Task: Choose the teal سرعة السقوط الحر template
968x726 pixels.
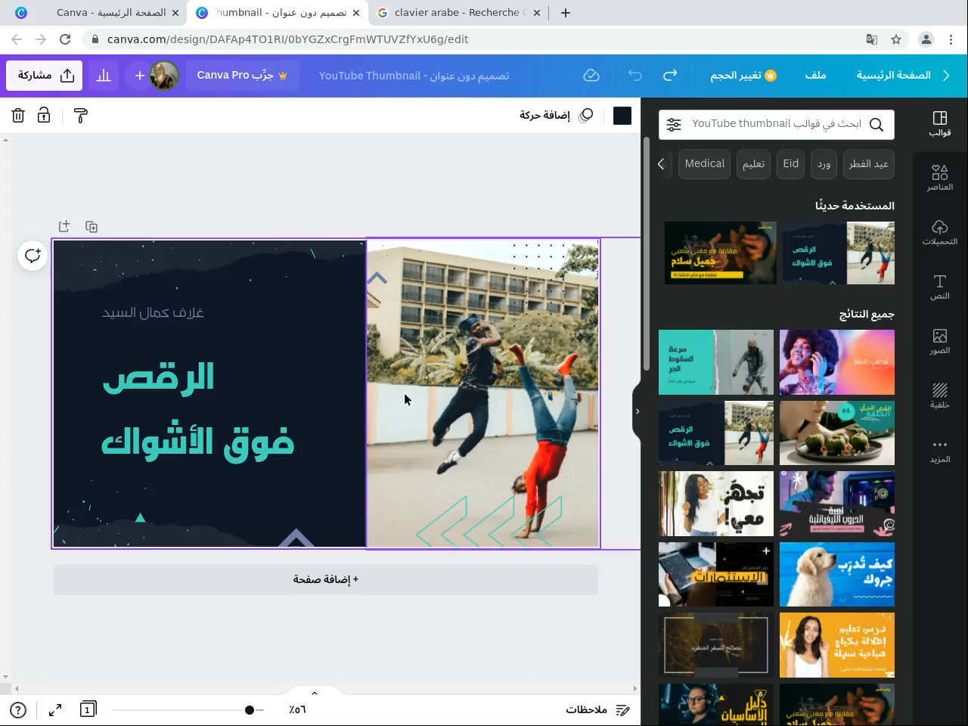Action: pos(716,361)
